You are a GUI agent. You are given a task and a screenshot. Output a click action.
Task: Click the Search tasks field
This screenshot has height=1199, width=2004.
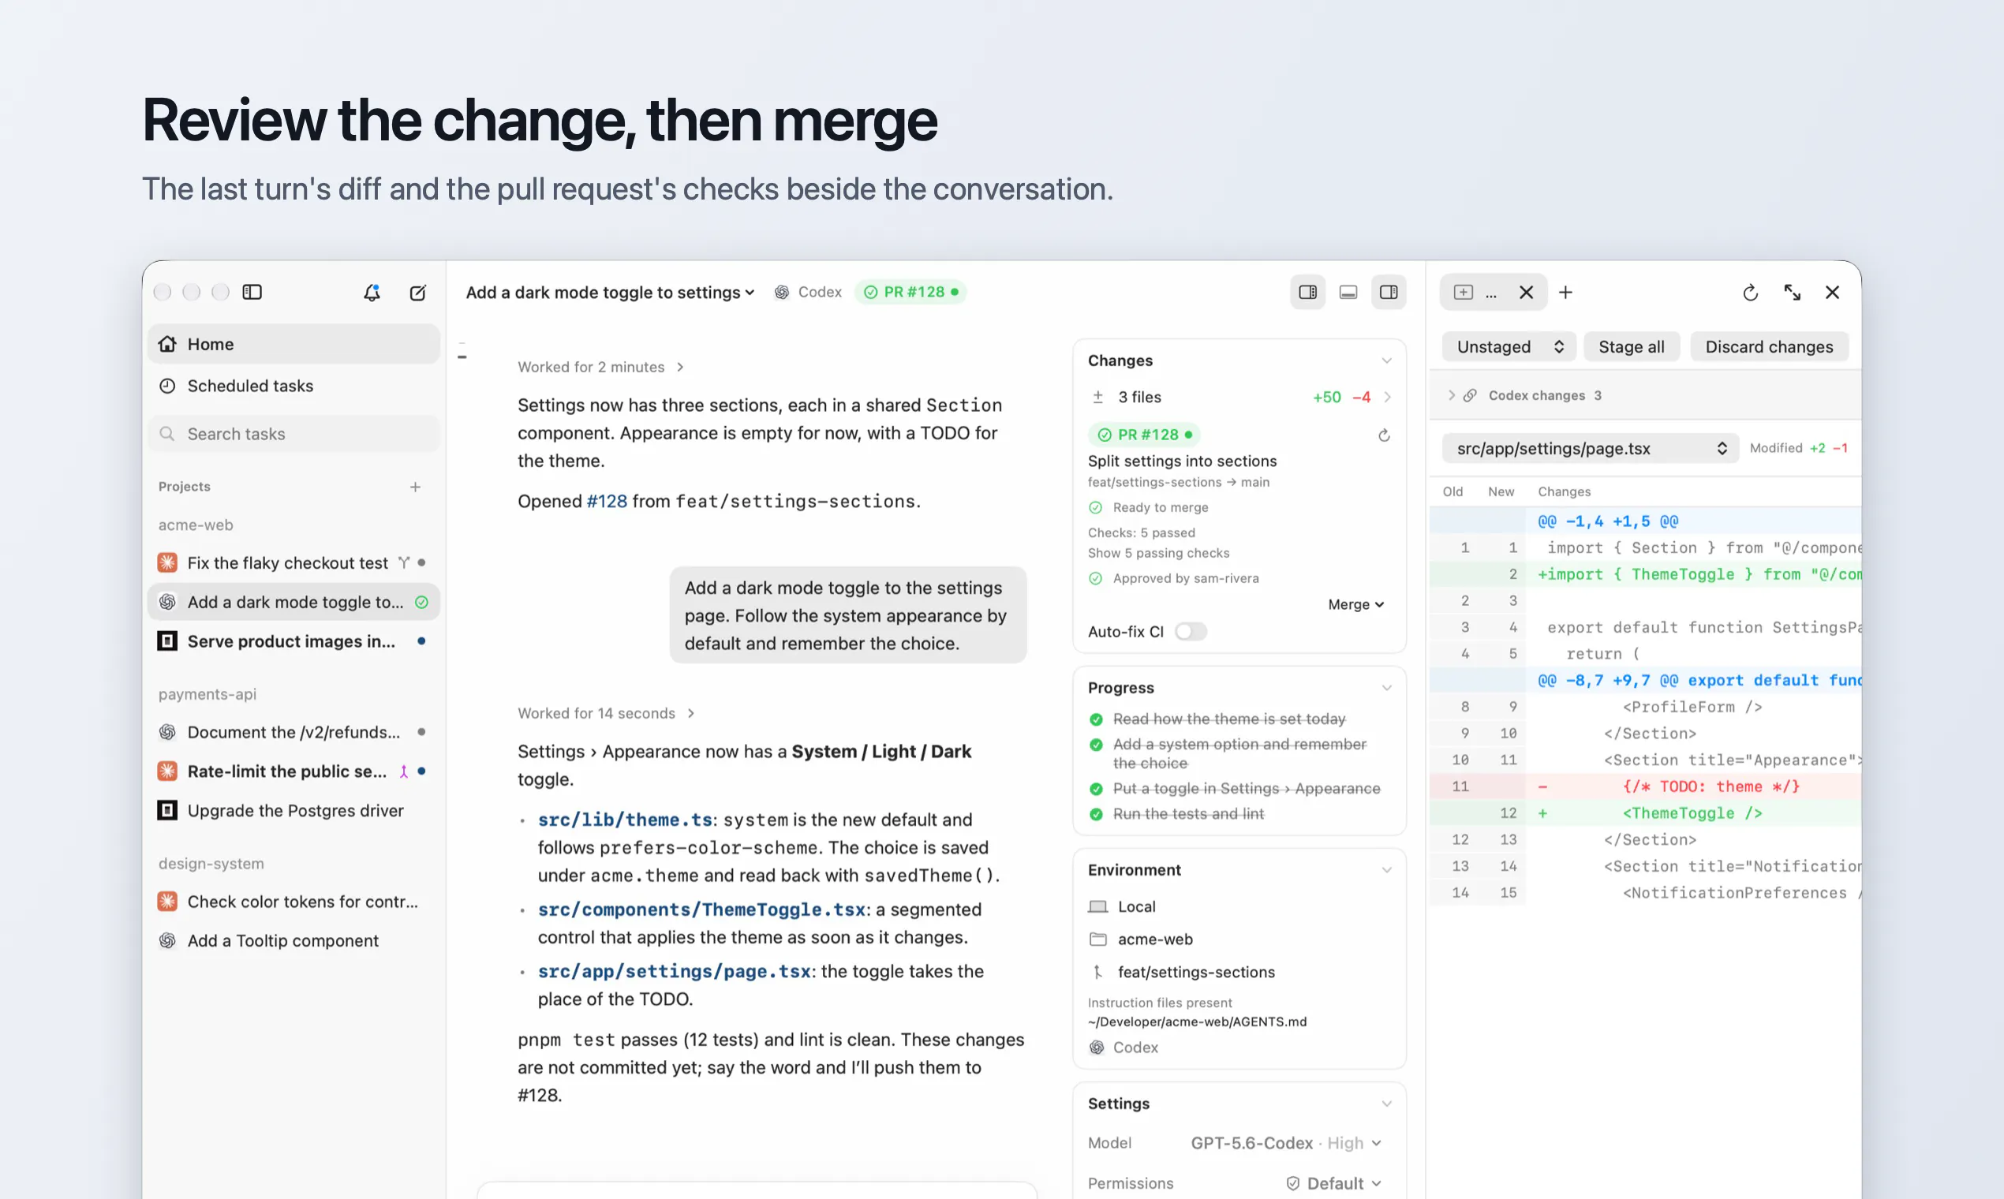(294, 434)
